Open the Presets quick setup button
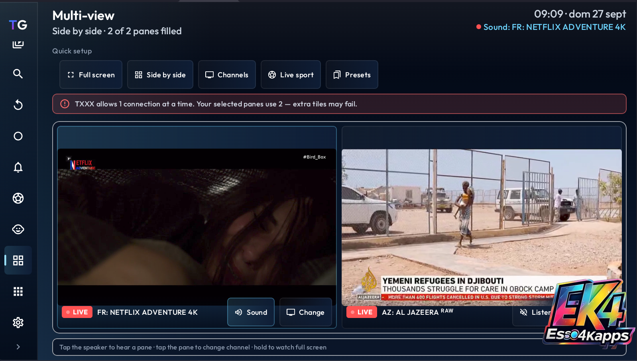 click(x=352, y=75)
